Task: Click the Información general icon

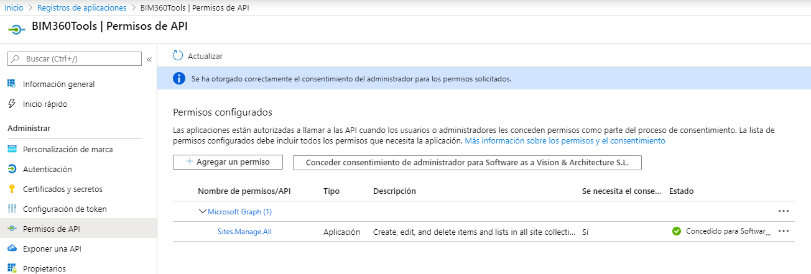Action: point(11,84)
